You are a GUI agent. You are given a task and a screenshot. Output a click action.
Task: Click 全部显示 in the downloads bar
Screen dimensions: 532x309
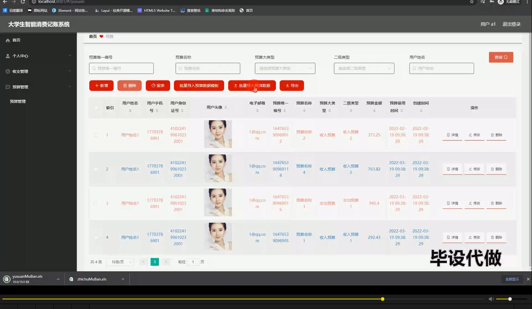tap(512, 279)
